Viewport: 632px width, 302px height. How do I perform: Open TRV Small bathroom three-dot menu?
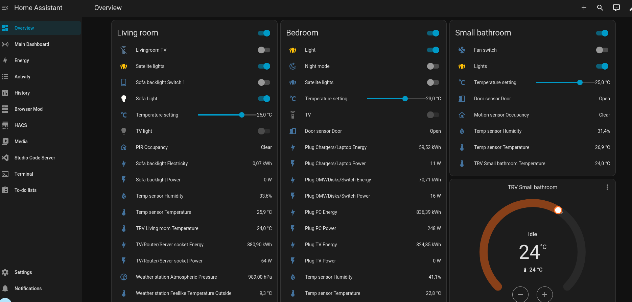(x=607, y=187)
